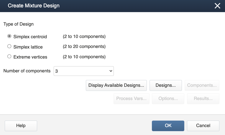Viewport: 225px width, 135px height.
Task: Open the Number of components dropdown
Action: coord(83,71)
